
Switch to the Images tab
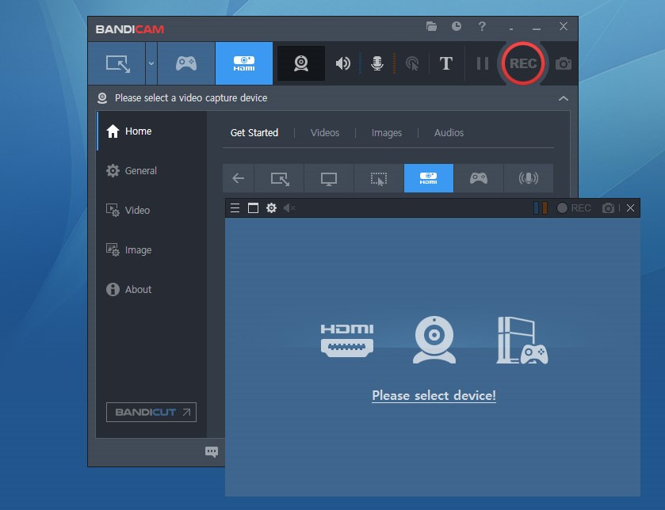[386, 132]
